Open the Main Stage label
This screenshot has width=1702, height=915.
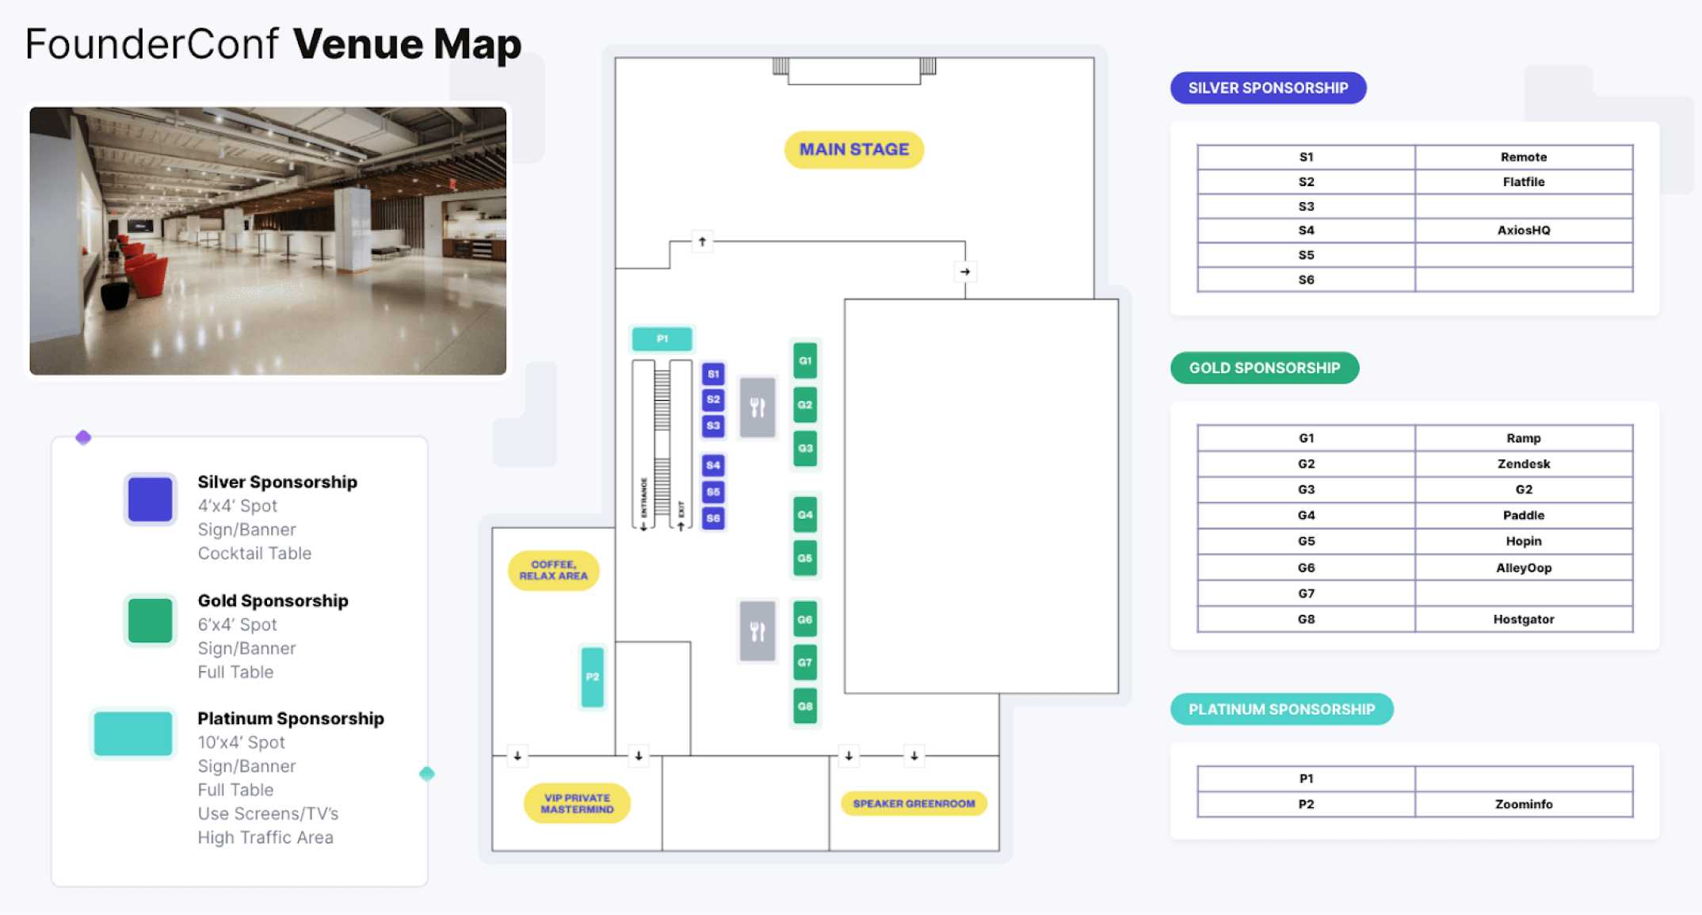853,149
